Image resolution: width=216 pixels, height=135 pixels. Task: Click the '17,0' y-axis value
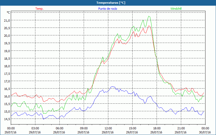click(7, 81)
